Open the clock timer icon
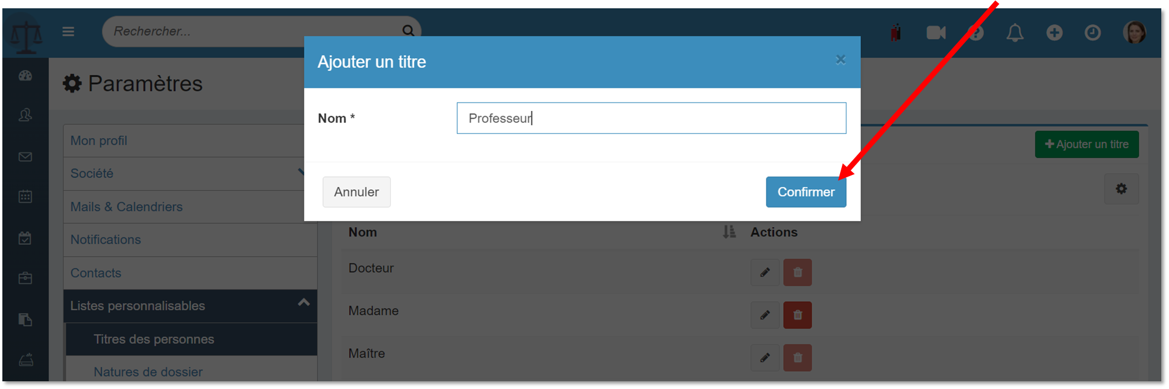 tap(1092, 33)
